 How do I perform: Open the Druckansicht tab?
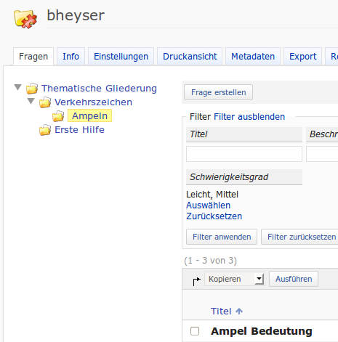point(190,57)
